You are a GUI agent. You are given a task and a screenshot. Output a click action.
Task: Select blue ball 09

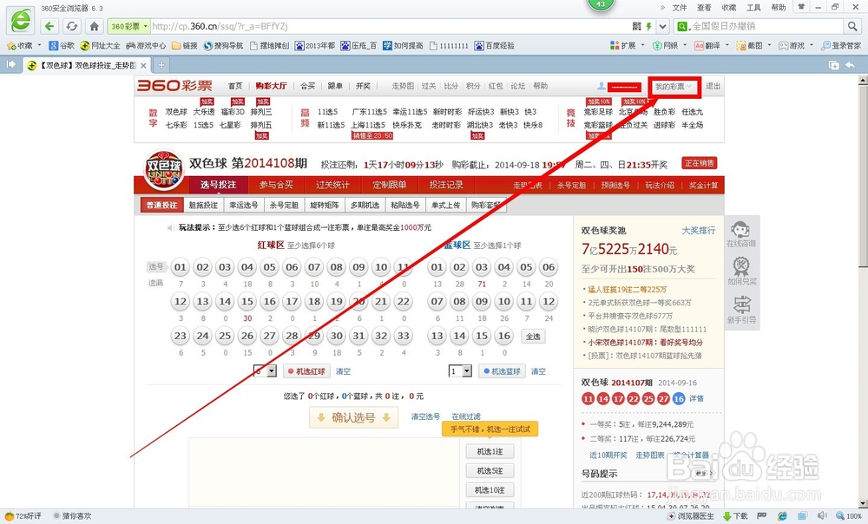[x=482, y=302]
